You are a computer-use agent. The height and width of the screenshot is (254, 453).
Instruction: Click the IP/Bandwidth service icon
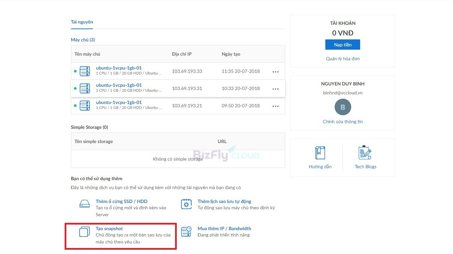[x=186, y=232]
